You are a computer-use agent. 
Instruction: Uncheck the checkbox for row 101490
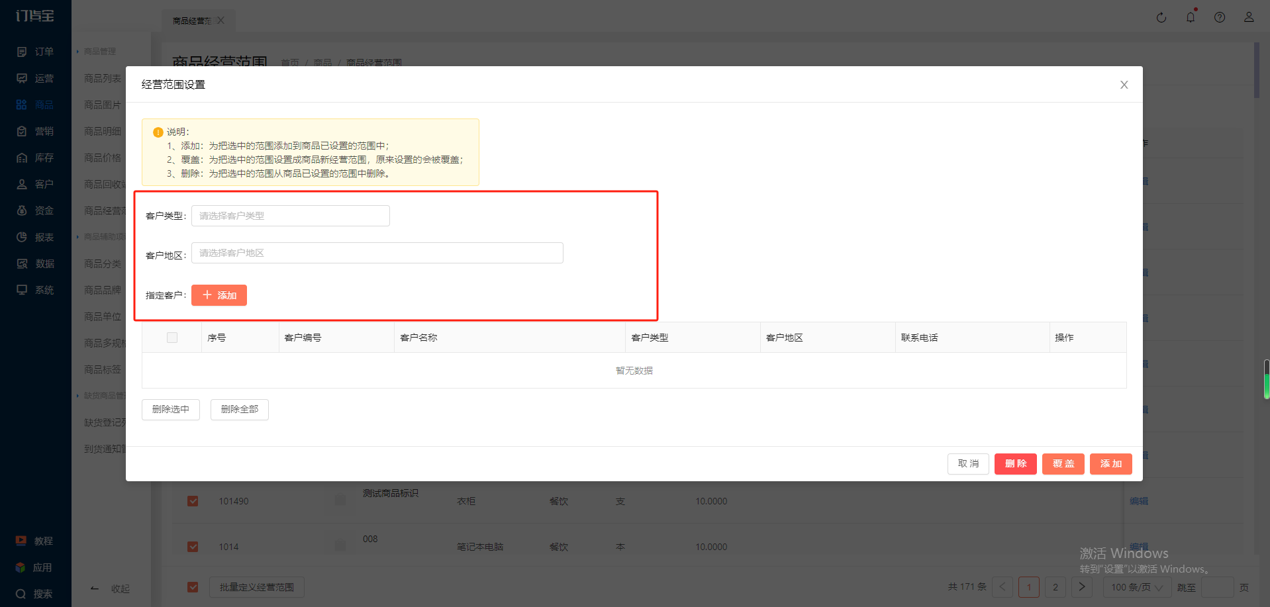[193, 501]
